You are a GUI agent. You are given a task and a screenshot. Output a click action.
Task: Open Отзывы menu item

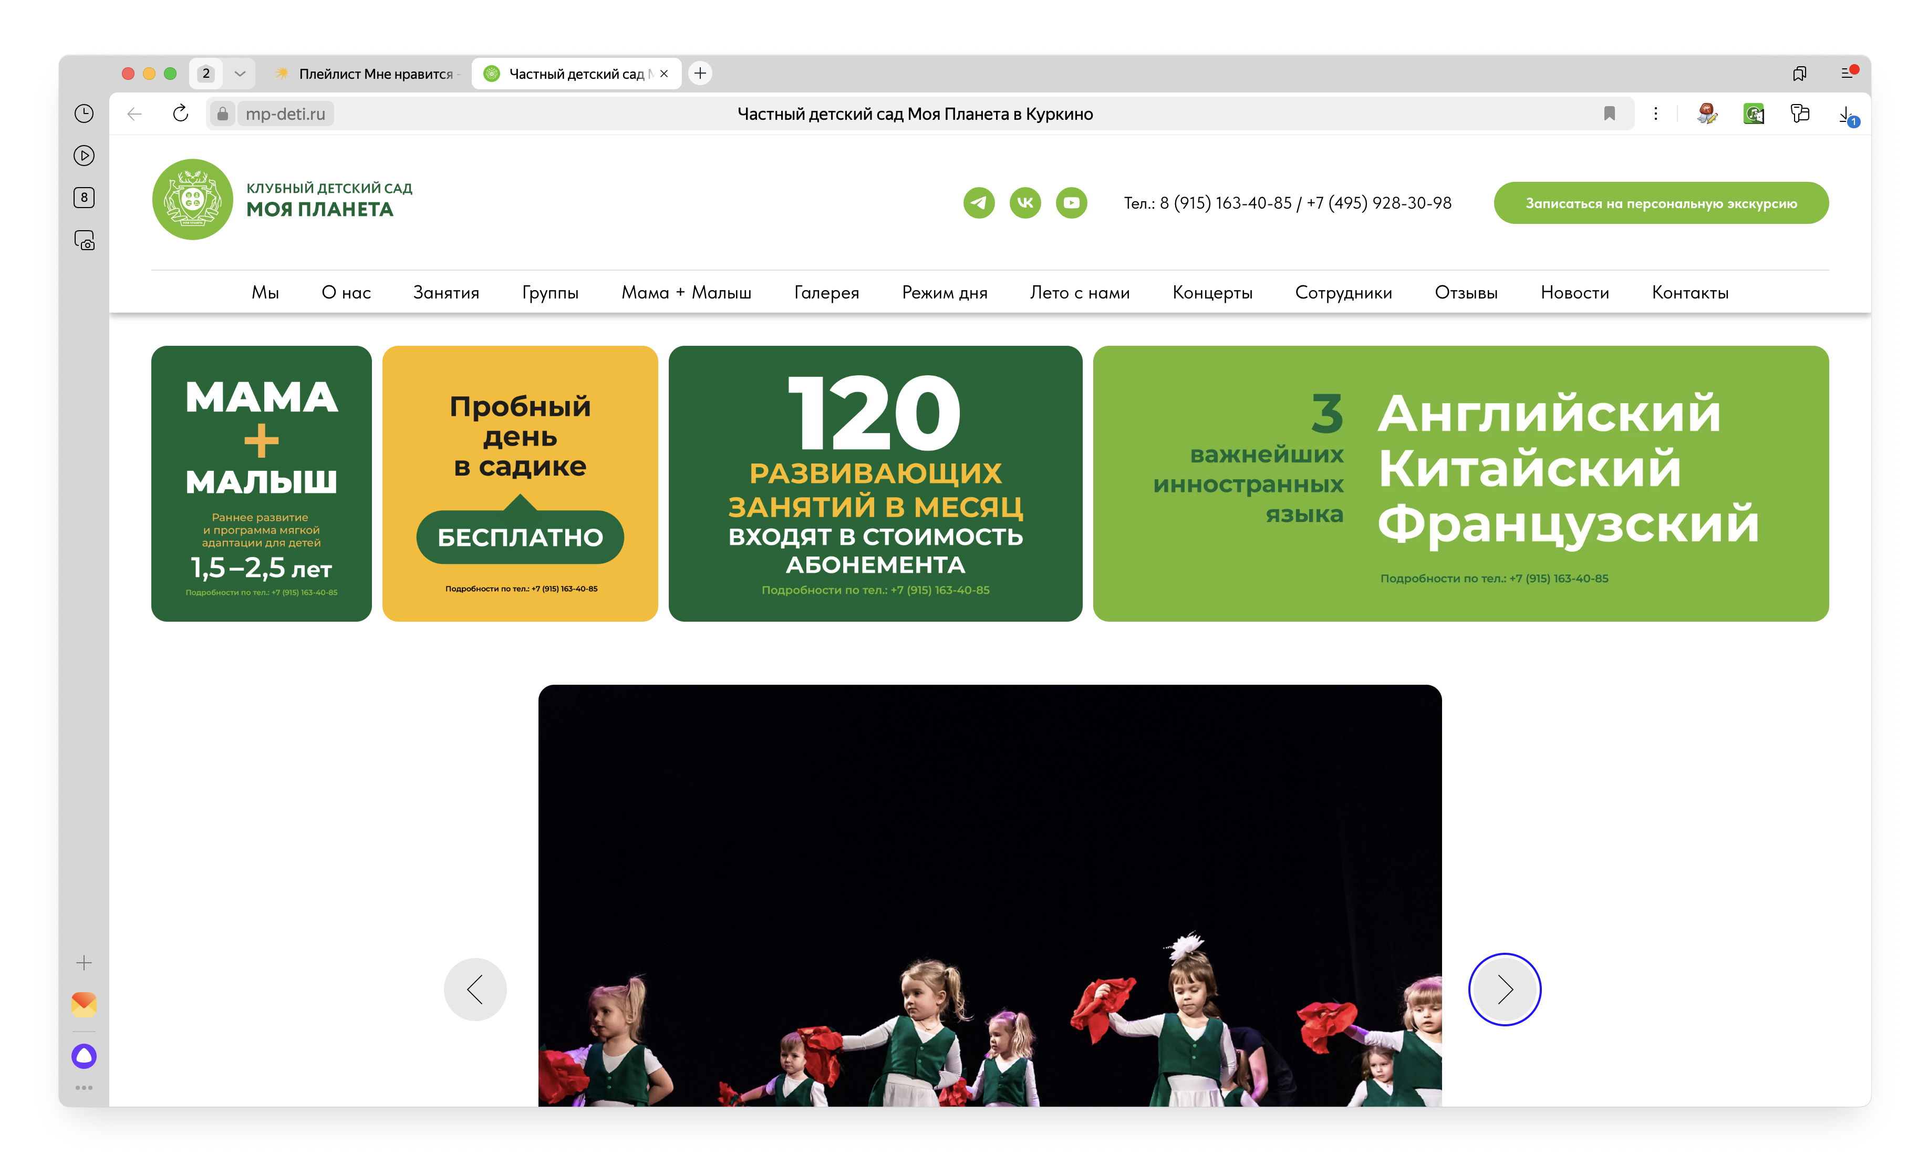pyautogui.click(x=1466, y=292)
